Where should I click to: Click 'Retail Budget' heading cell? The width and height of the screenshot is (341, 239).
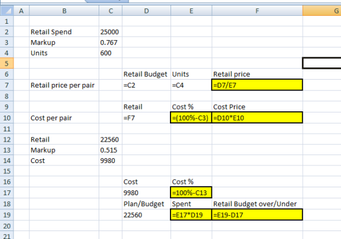click(147, 74)
